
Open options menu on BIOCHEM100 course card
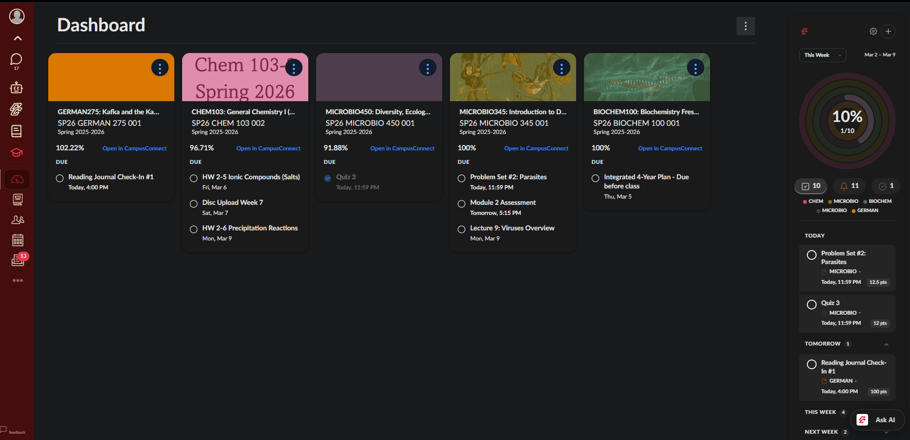(x=695, y=68)
